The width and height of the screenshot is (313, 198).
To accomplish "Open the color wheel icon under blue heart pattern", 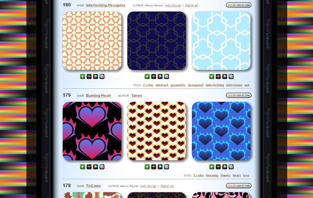I will point(225,167).
